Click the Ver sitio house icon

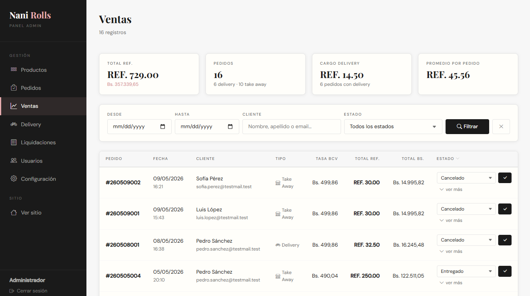pos(14,212)
